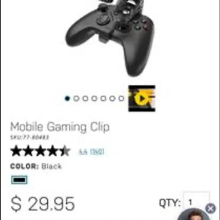This screenshot has height=220, width=220.
Task: Select the first carousel dot
Action: coord(67,99)
